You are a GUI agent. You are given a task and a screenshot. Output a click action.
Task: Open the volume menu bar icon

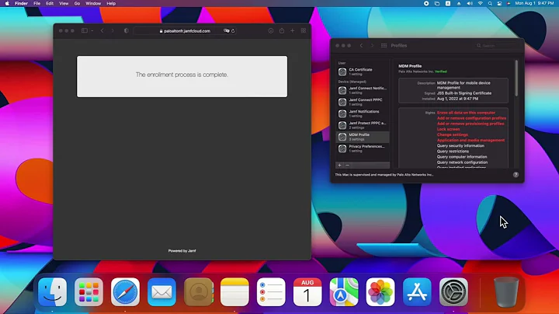click(470, 3)
